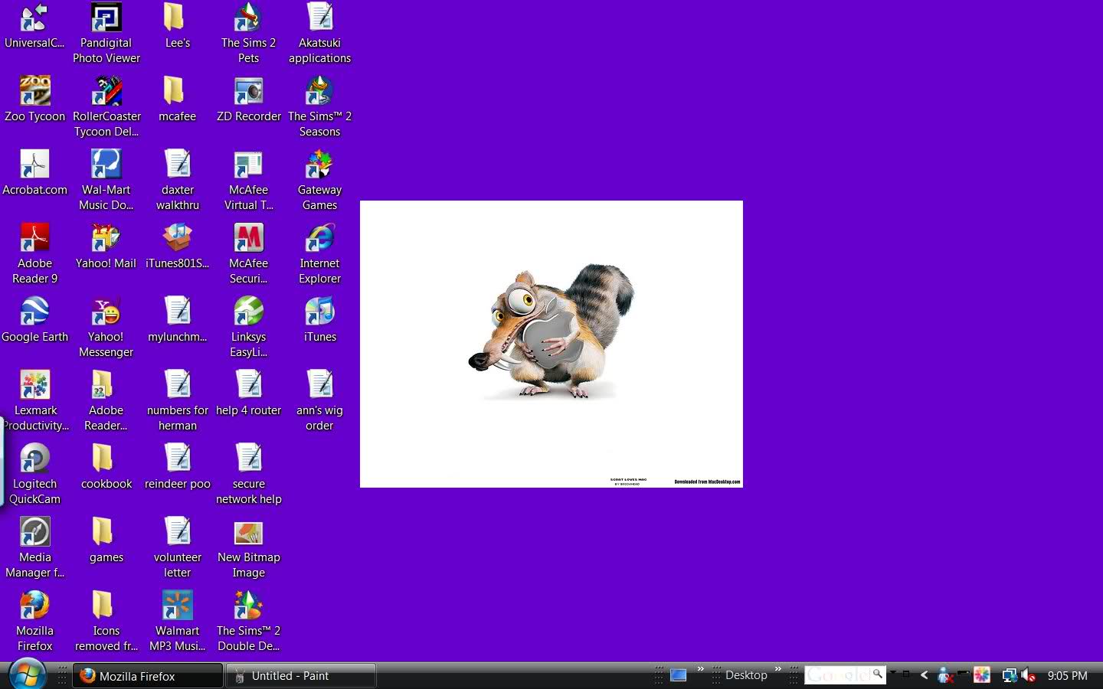Launch Internet Explorer desktop icon
Viewport: 1103px width, 689px height.
click(x=319, y=253)
